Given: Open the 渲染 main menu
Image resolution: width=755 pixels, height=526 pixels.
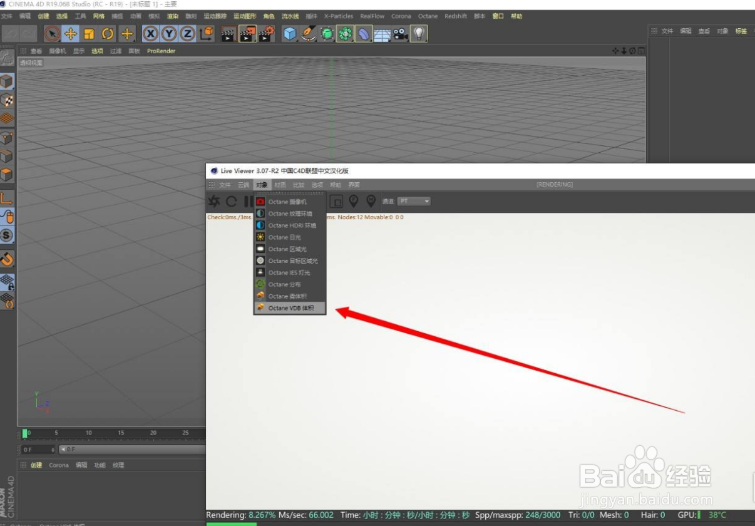Looking at the screenshot, I should click(x=172, y=16).
